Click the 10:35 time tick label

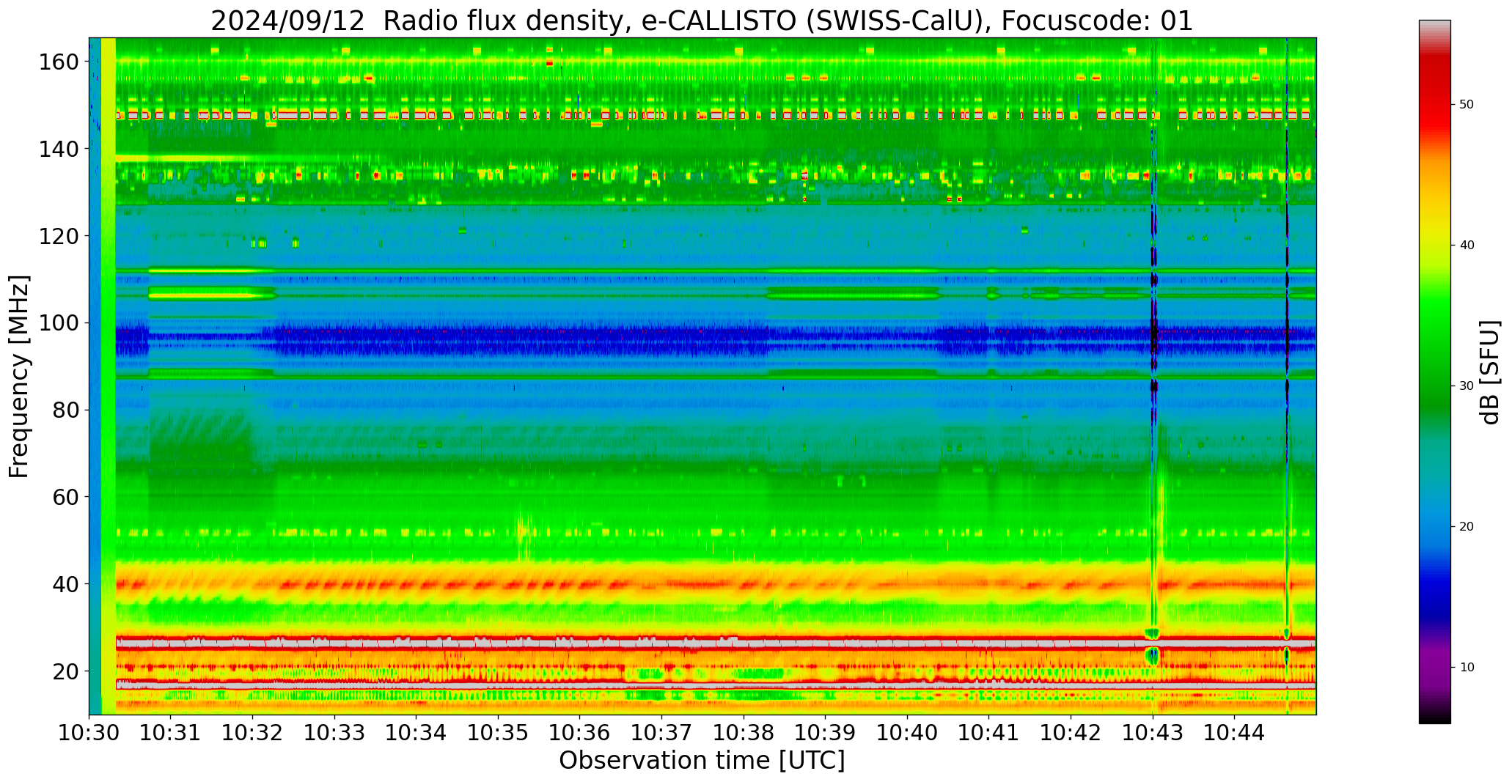pos(498,732)
